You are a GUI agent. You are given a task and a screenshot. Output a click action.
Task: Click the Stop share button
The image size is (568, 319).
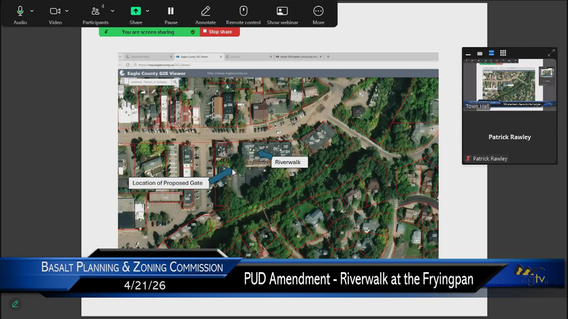(220, 32)
